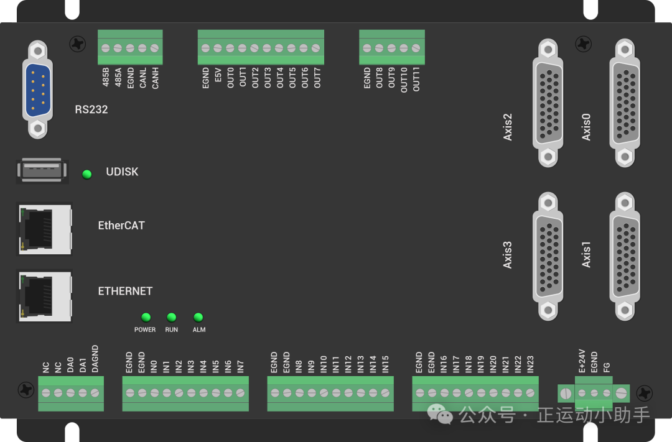The width and height of the screenshot is (672, 442).
Task: Click the IN23 terminal screw
Action: (x=530, y=393)
